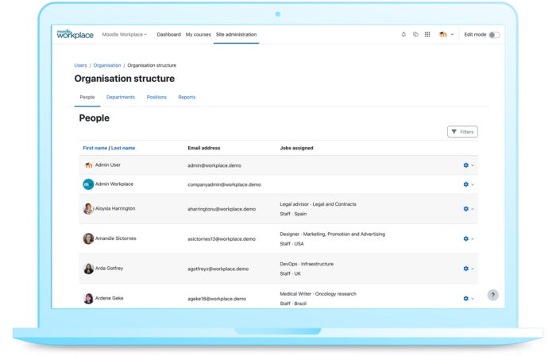Open the user account menu dropdown
The width and height of the screenshot is (556, 356).
coord(446,35)
